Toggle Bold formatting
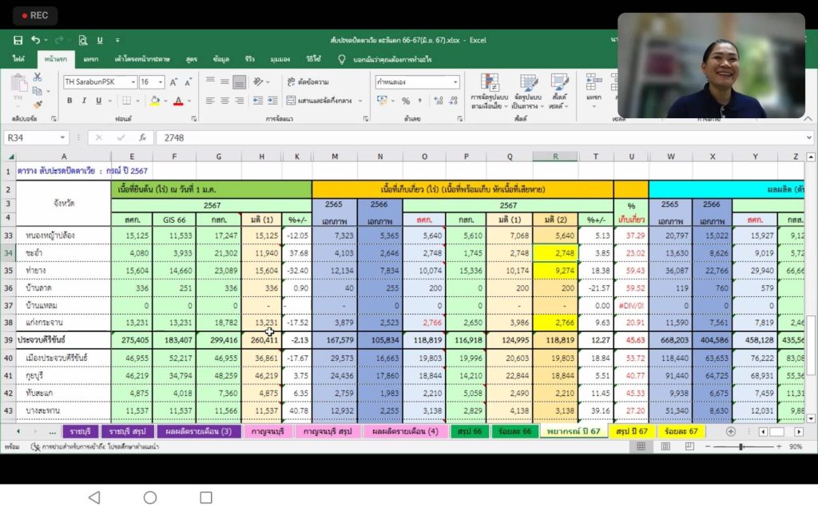Viewport: 818px width, 511px height. tap(70, 101)
